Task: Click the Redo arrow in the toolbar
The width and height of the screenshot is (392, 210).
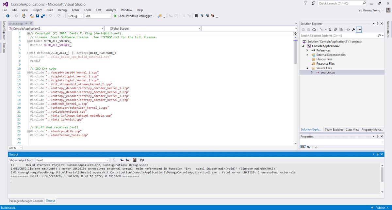Action: click(59, 16)
